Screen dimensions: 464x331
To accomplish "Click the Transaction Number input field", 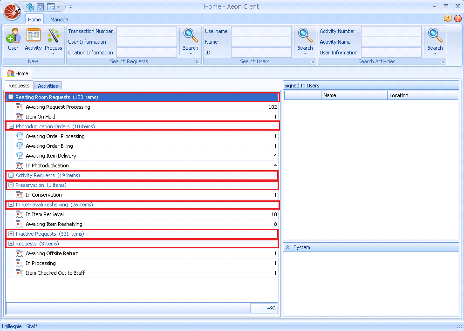I will pyautogui.click(x=146, y=31).
